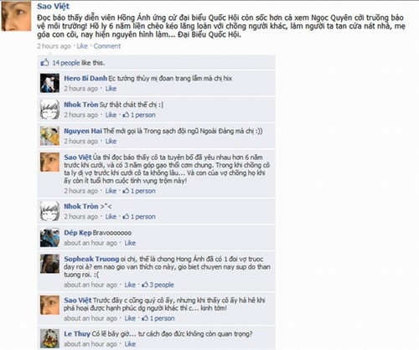Open Nguyen Hai's profile picture
This screenshot has height=350, width=419.
coord(49,136)
